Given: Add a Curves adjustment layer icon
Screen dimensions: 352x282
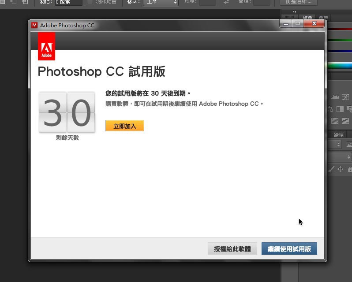Looking at the screenshot, I should click(x=345, y=97).
